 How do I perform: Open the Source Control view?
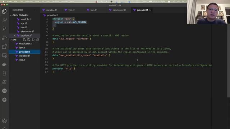(x=4, y=29)
